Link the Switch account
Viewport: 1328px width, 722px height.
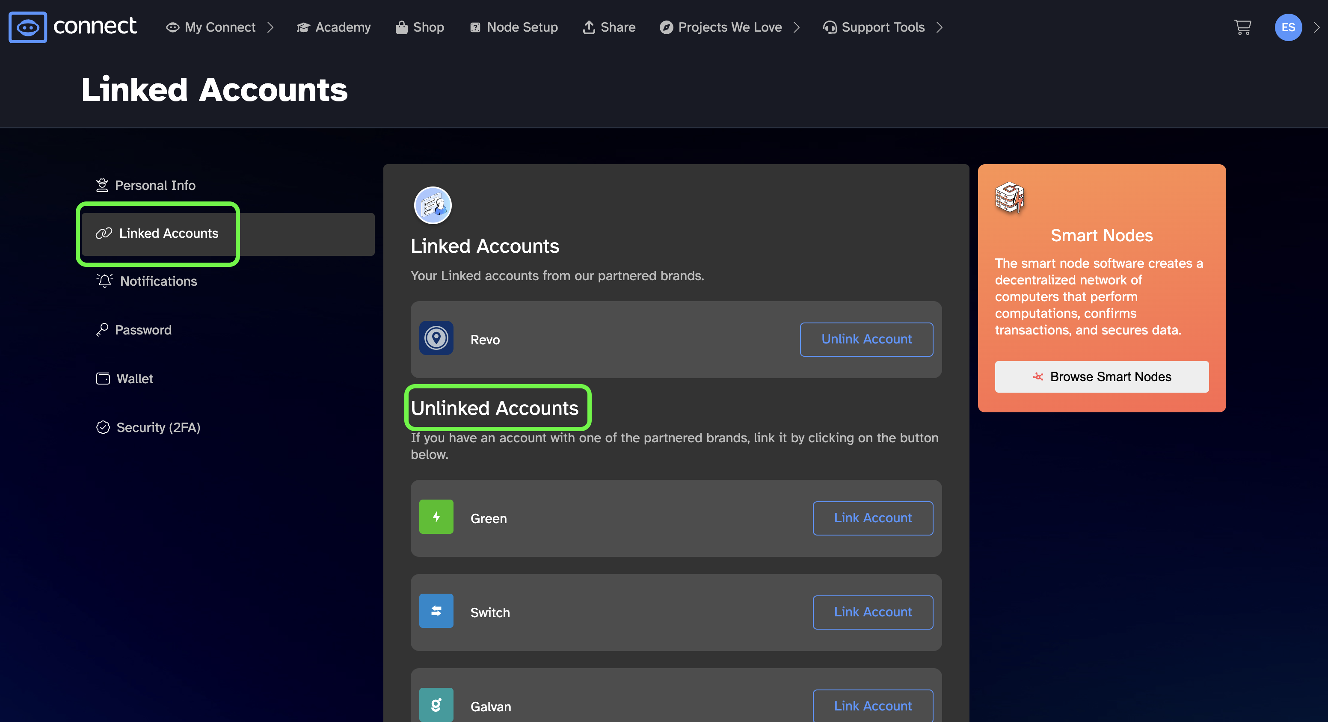tap(873, 612)
